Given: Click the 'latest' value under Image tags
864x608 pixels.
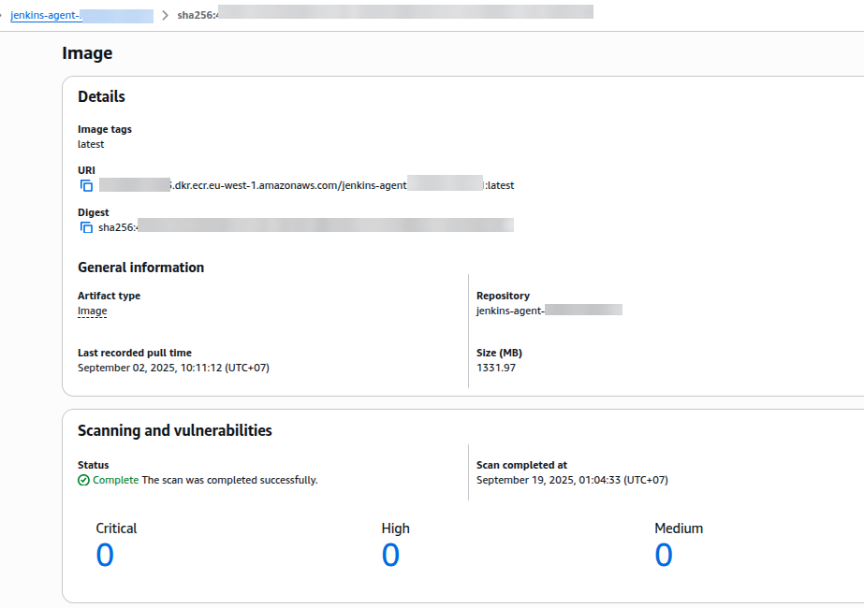Looking at the screenshot, I should 91,144.
